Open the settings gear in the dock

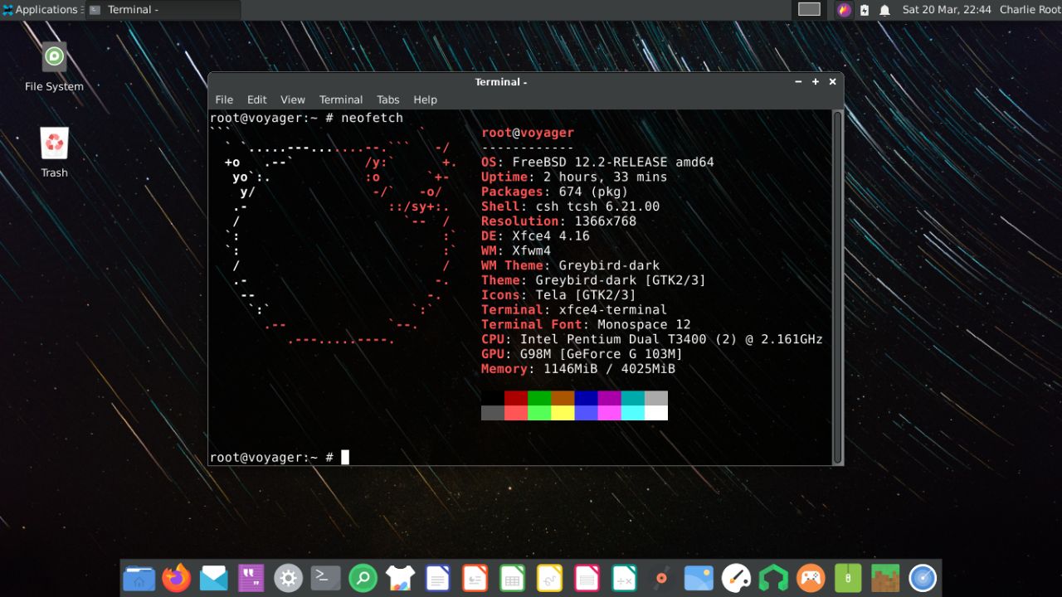coord(289,578)
